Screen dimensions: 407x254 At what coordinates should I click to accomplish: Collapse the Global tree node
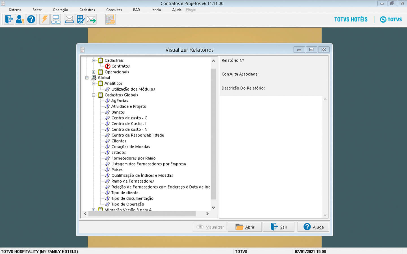pos(87,78)
